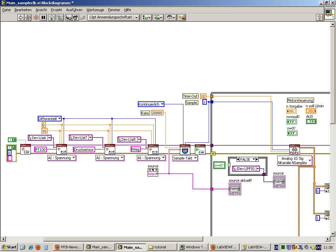Open the tutorial folder taskbar button
Image resolution: width=336 pixels, height=252 pixels.
[x=162, y=247]
